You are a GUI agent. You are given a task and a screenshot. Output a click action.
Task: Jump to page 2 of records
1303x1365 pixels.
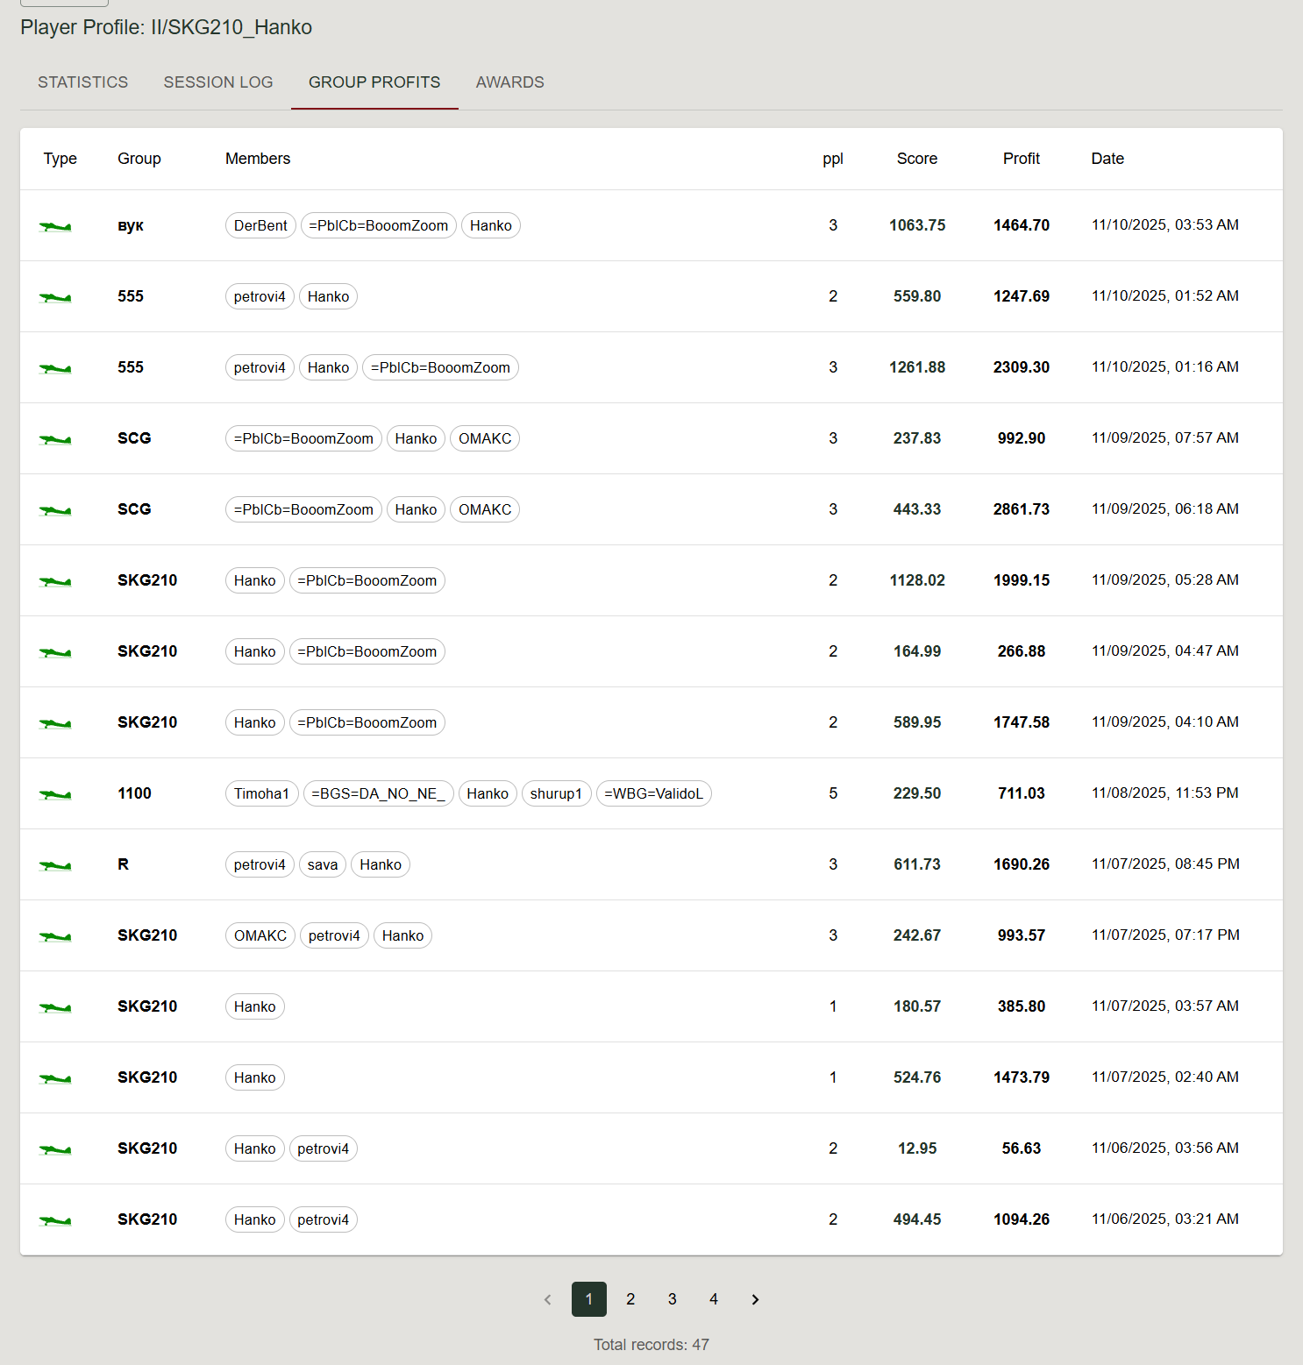point(630,1299)
